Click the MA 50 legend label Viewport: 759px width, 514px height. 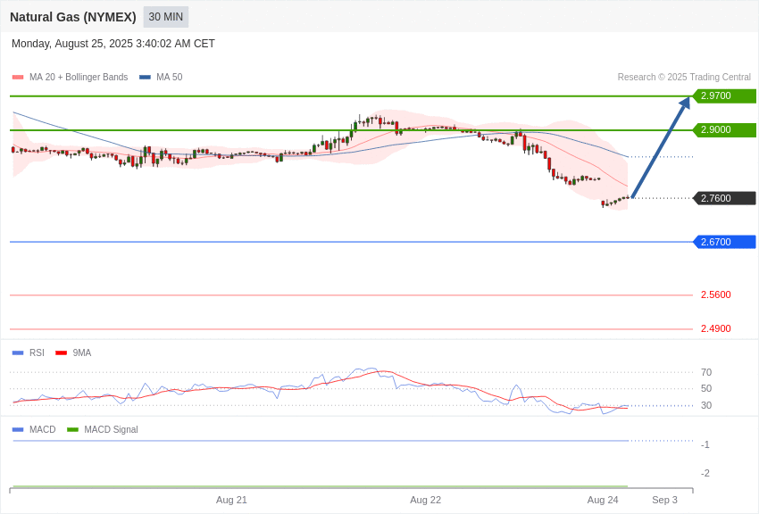click(170, 77)
